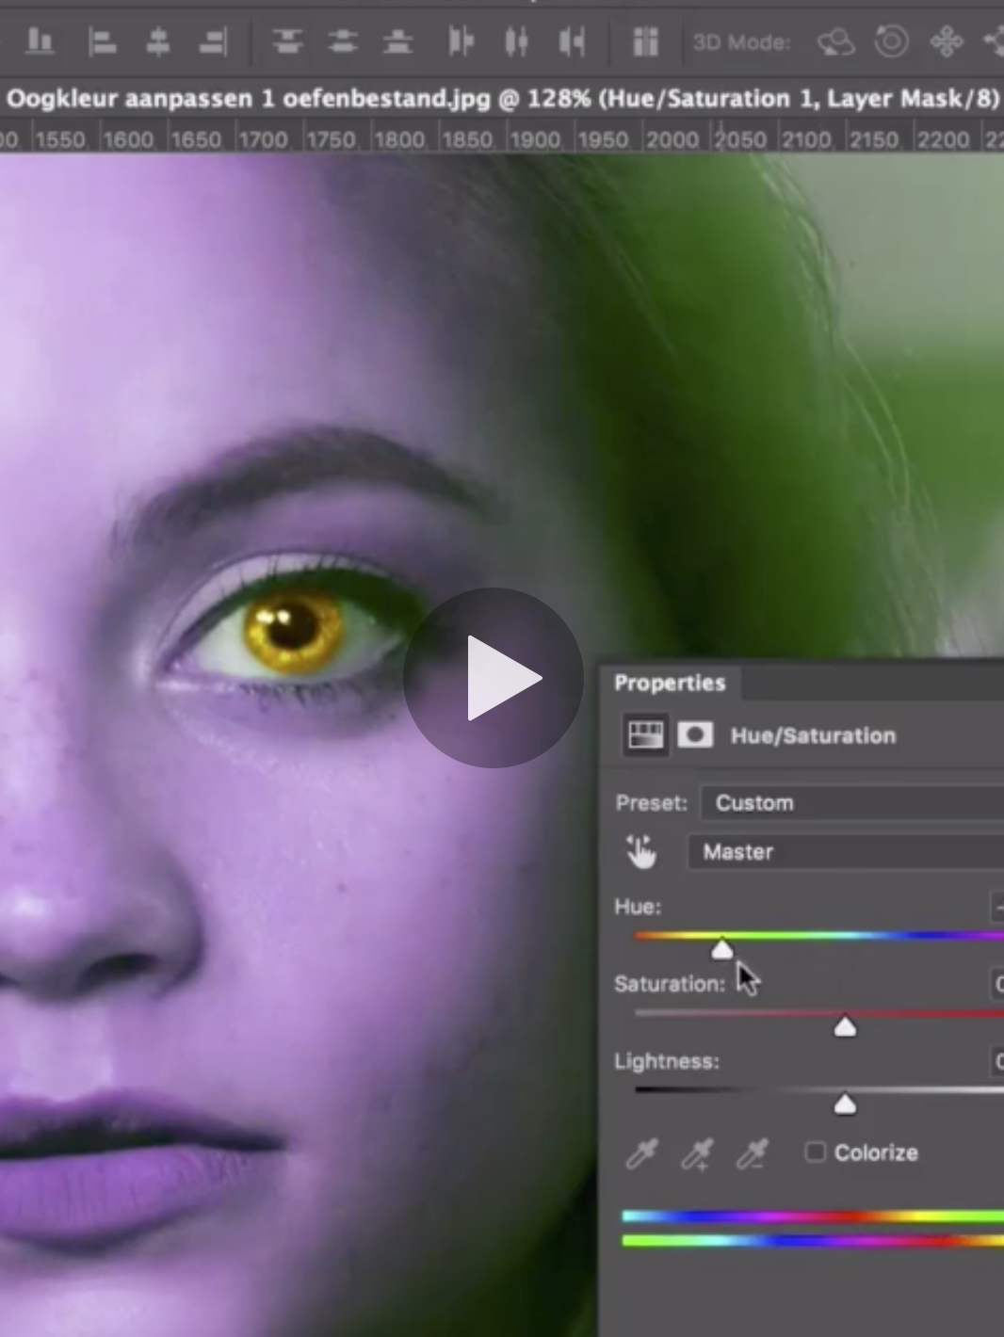The width and height of the screenshot is (1004, 1337).
Task: Click the Hue slider handle
Action: [722, 949]
